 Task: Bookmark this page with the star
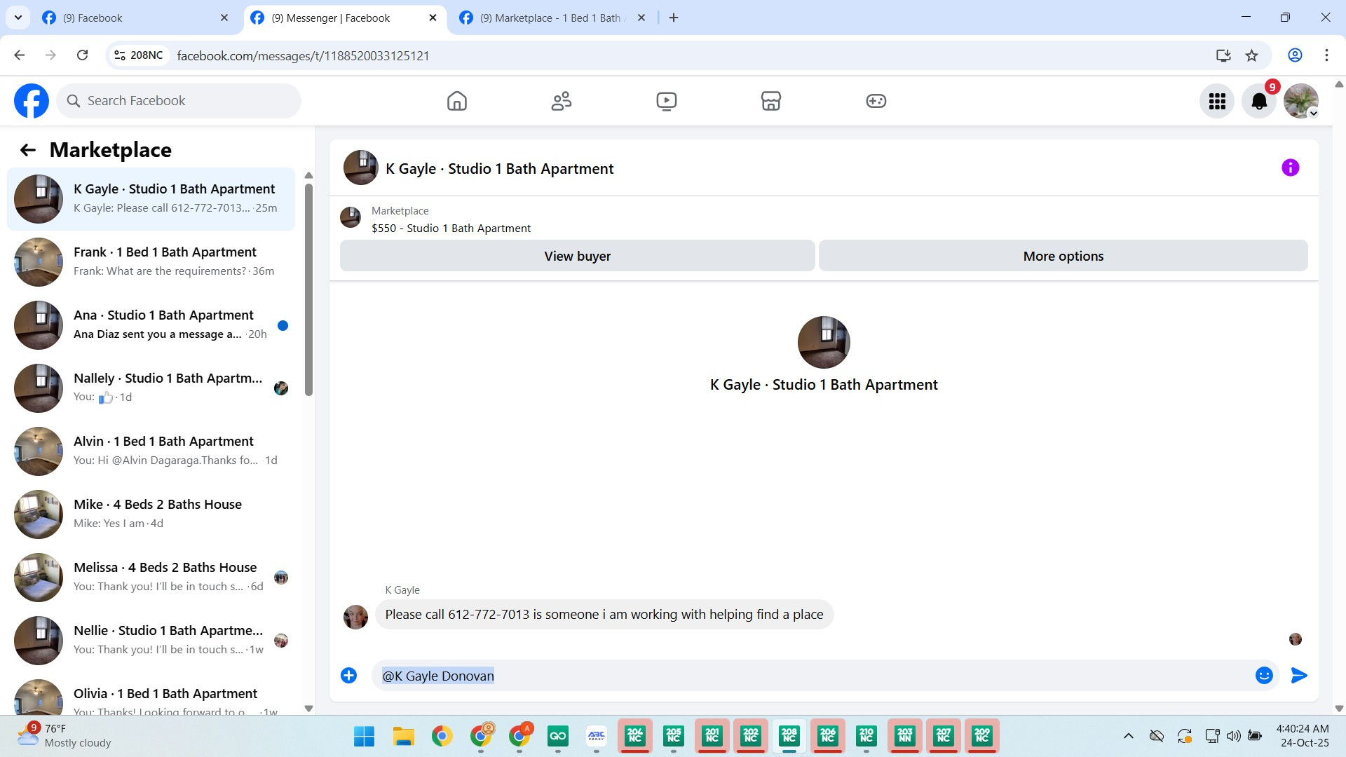pos(1251,55)
